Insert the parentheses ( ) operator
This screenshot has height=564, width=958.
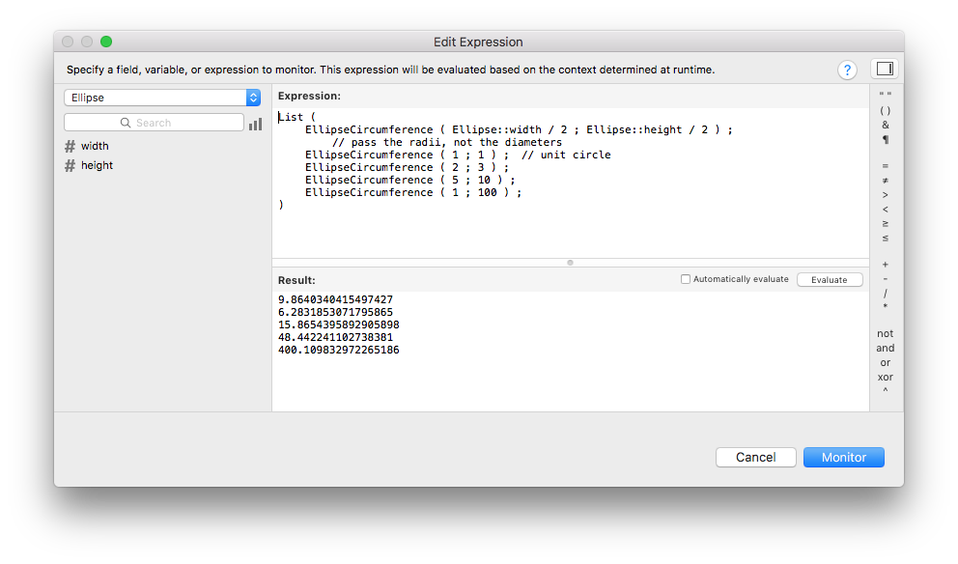pos(886,110)
